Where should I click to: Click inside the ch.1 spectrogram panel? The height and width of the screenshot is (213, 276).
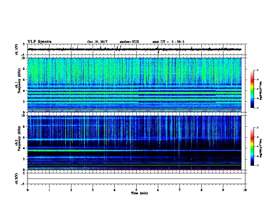(x=134, y=85)
